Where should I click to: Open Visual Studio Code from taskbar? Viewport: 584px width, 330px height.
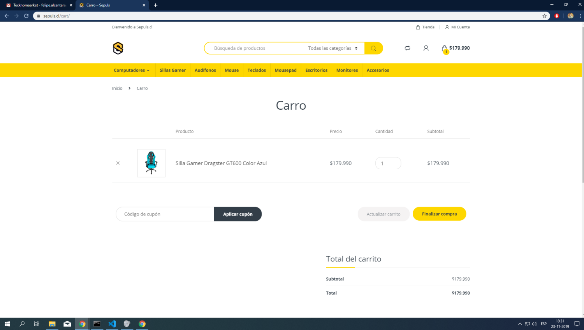112,324
